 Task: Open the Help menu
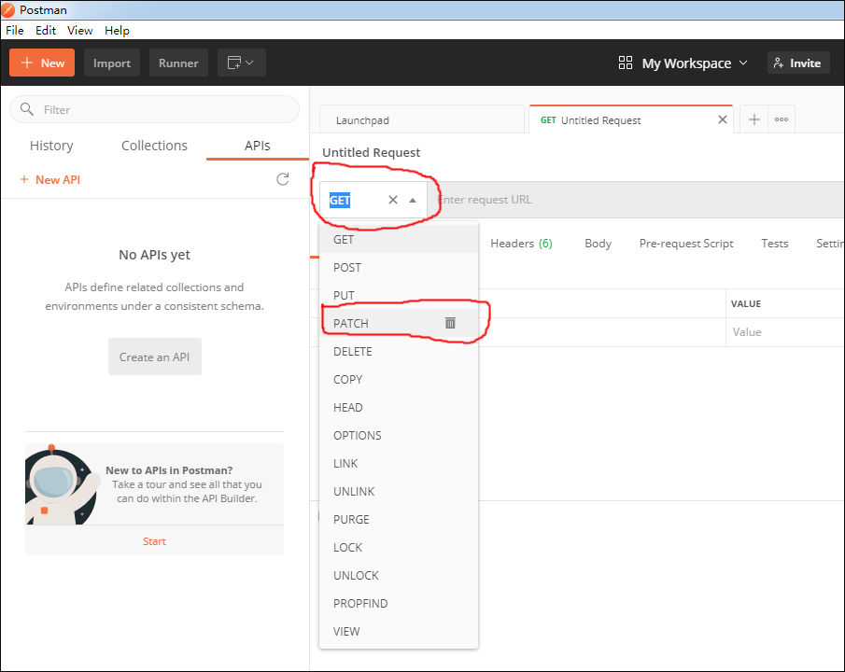coord(117,30)
